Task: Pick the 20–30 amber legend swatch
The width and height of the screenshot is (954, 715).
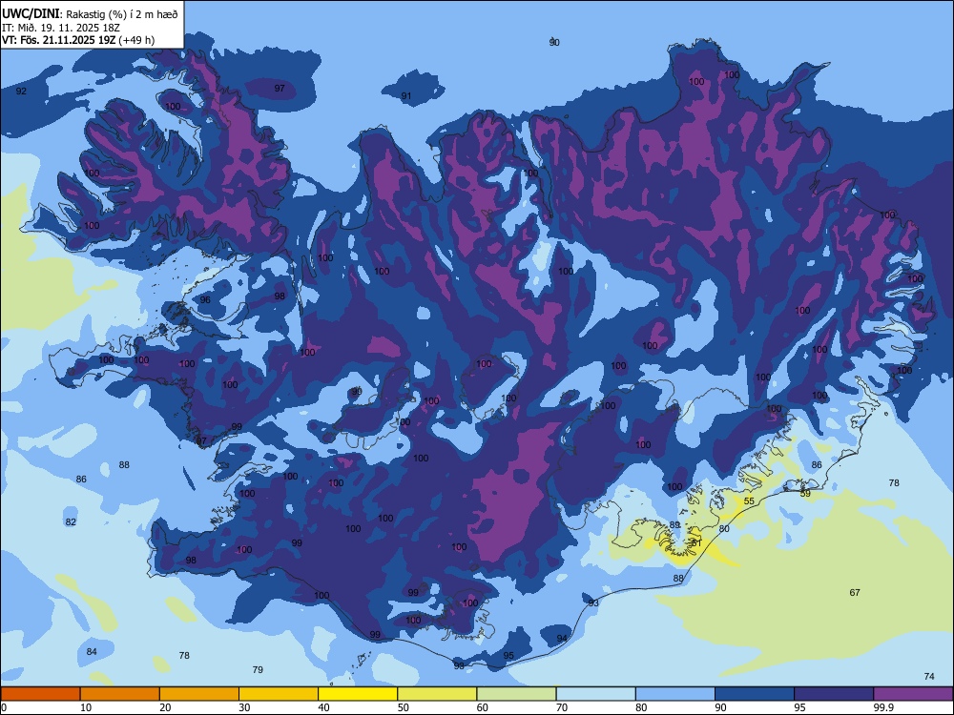Action: pyautogui.click(x=199, y=694)
